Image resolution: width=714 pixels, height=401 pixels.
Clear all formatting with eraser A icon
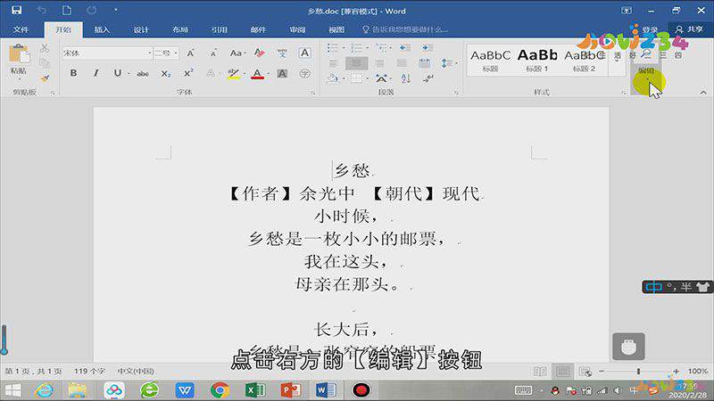[x=259, y=53]
